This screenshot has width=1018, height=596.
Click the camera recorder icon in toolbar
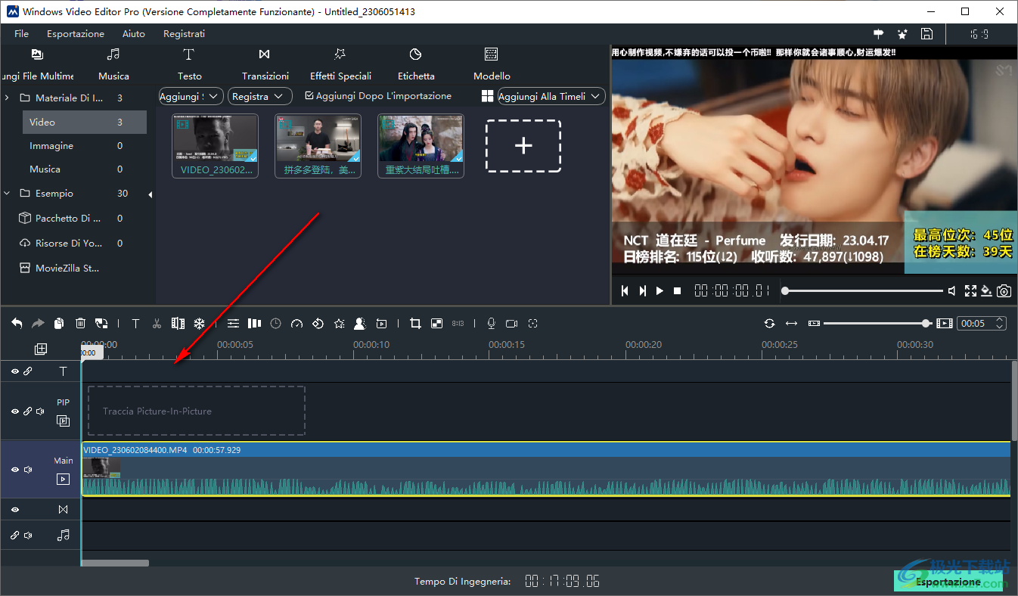pos(512,323)
